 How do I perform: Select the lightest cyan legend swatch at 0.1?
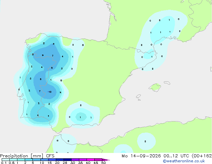[x=6, y=160]
